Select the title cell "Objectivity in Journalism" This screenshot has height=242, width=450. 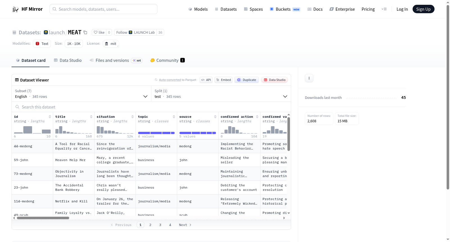[x=74, y=174]
